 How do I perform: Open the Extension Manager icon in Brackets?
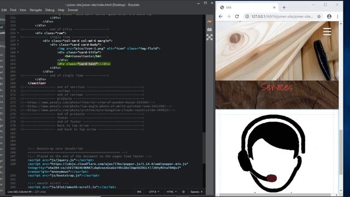click(209, 29)
